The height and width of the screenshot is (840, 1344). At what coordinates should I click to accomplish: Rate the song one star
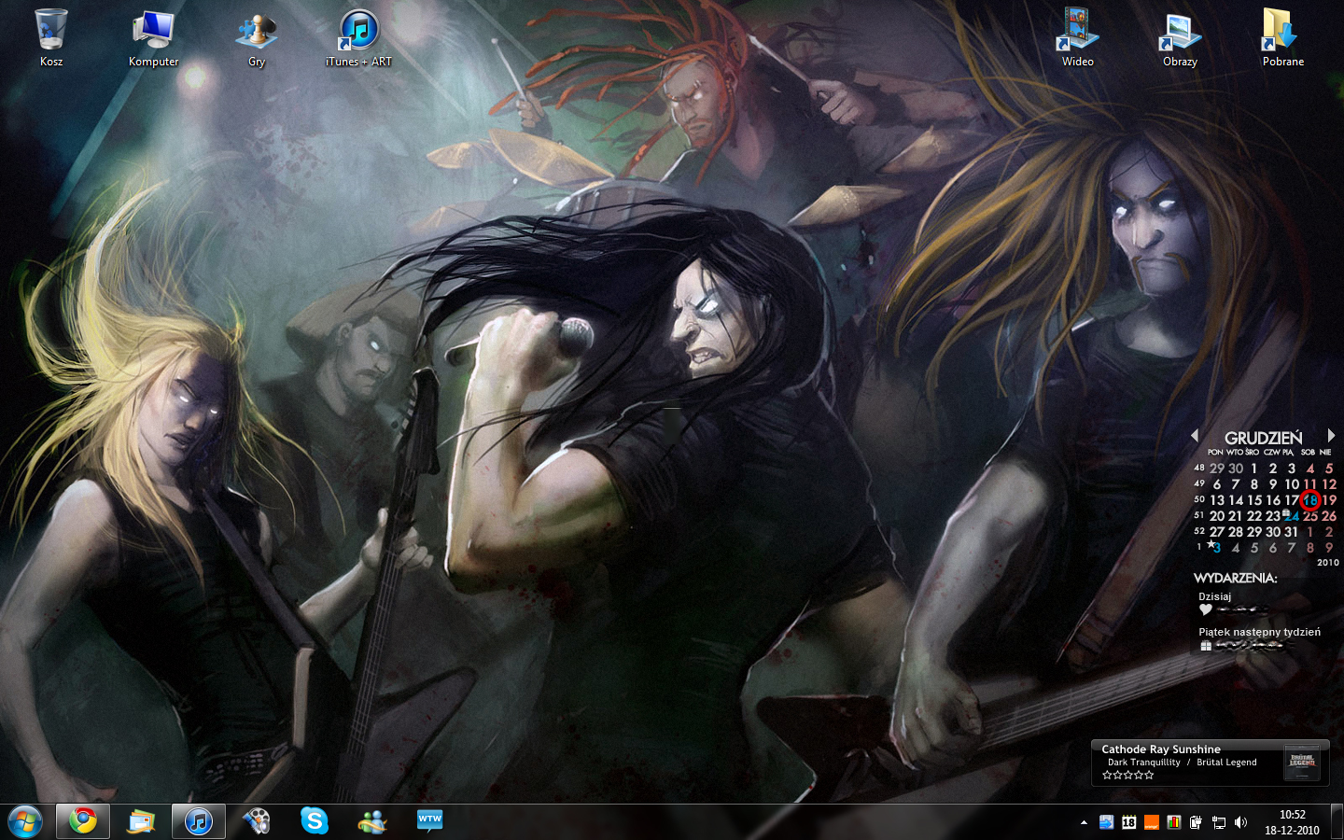tap(1107, 776)
